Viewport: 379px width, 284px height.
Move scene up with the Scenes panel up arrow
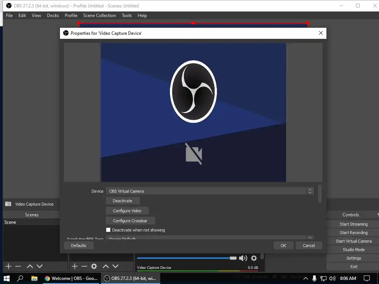[x=30, y=266]
